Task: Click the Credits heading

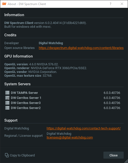Action: [10, 35]
